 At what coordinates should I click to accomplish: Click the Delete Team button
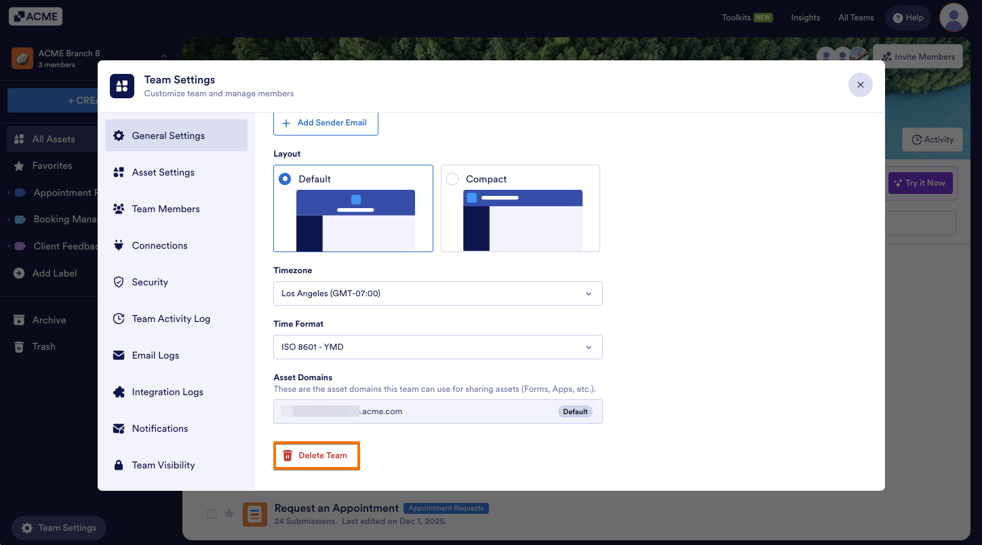pos(316,456)
